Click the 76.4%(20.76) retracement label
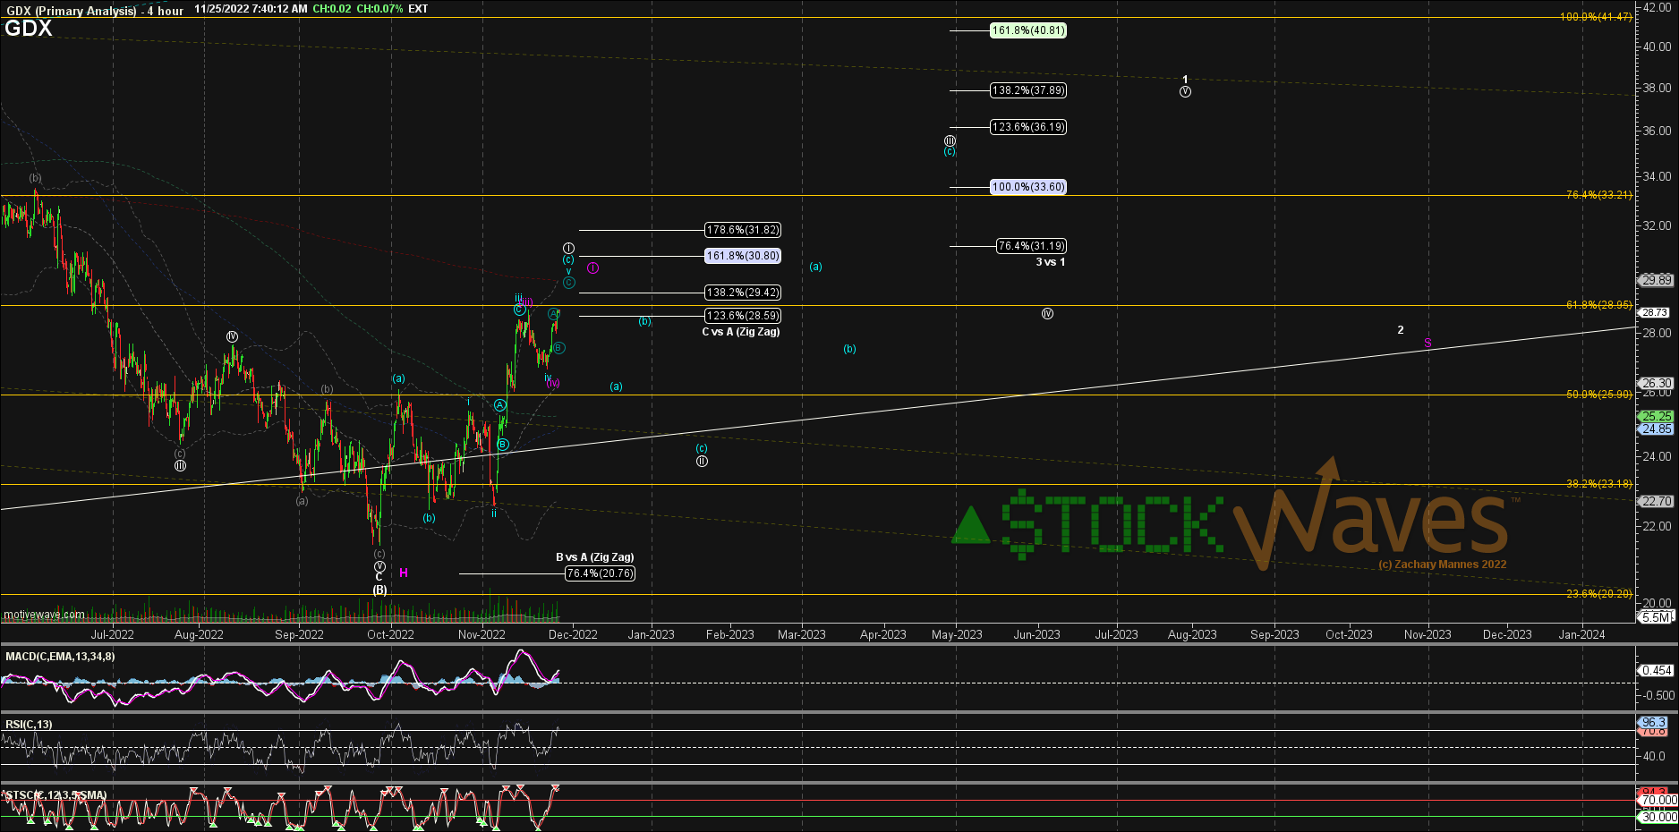 click(600, 573)
